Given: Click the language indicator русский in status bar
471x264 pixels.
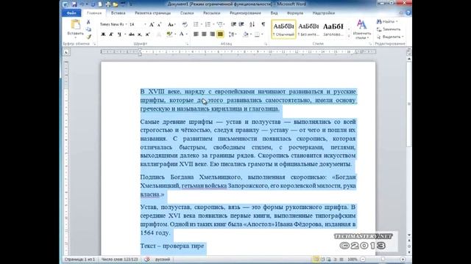Looking at the screenshot, I should (x=163, y=259).
